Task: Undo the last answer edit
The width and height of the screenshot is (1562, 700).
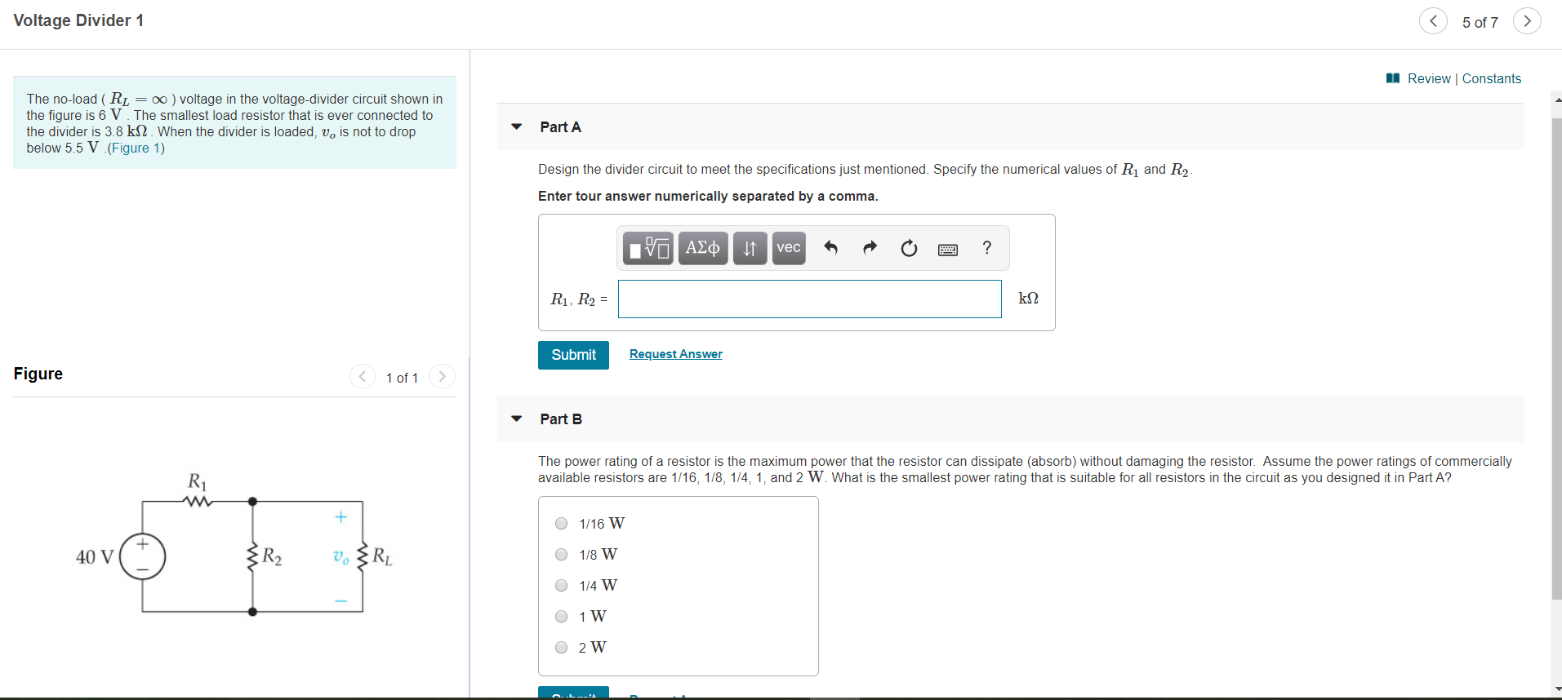Action: 830,248
